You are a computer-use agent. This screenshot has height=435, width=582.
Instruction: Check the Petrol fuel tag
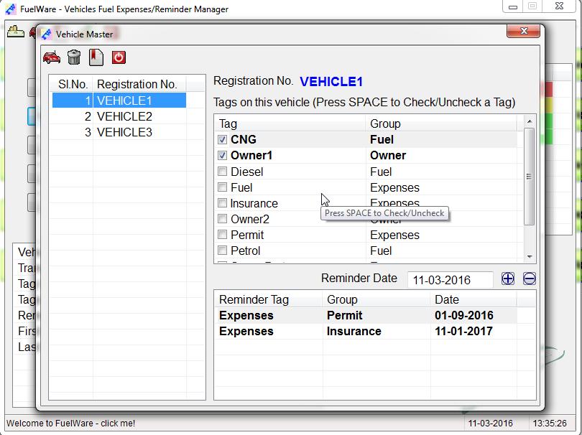pos(221,251)
